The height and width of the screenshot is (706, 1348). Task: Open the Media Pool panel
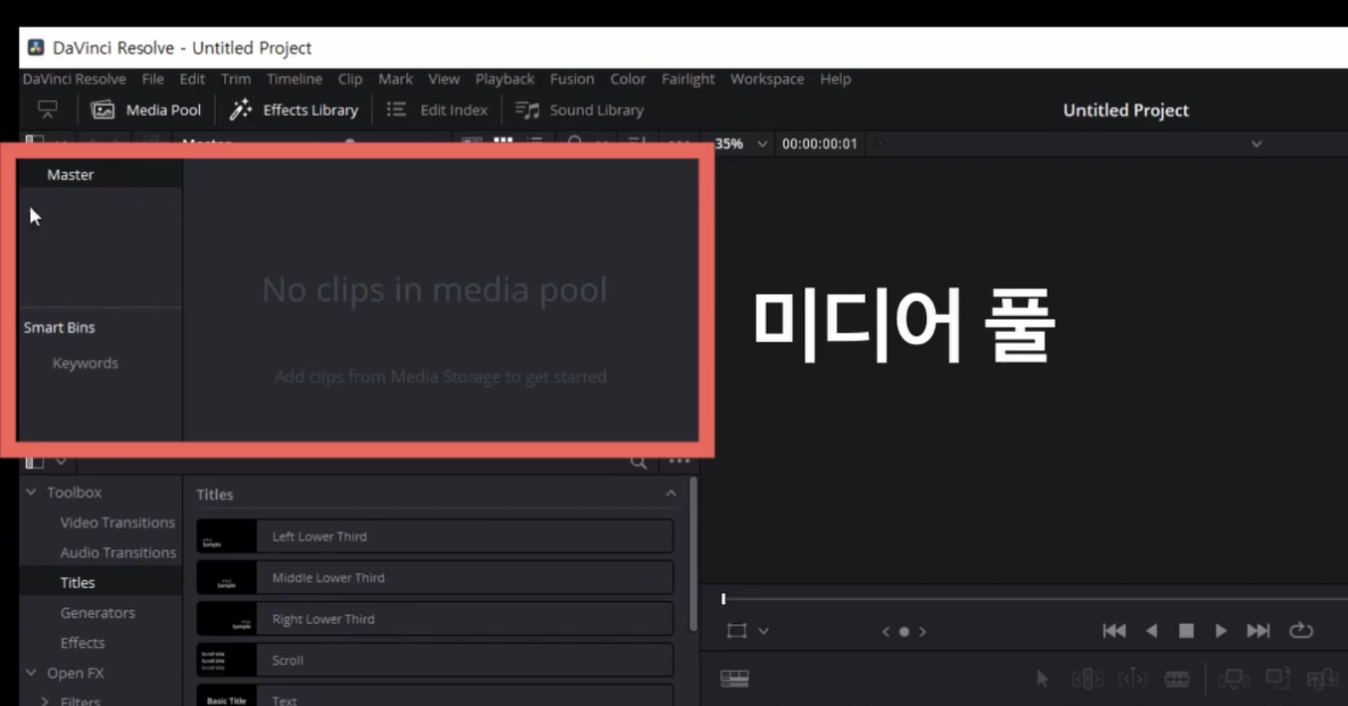pyautogui.click(x=146, y=110)
